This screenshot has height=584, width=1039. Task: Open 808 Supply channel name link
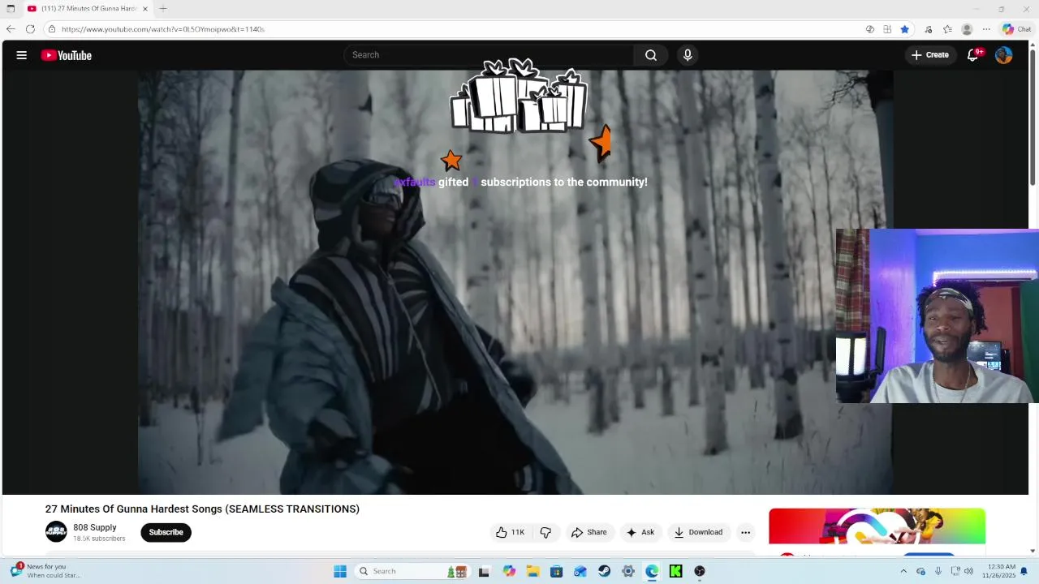tap(95, 527)
